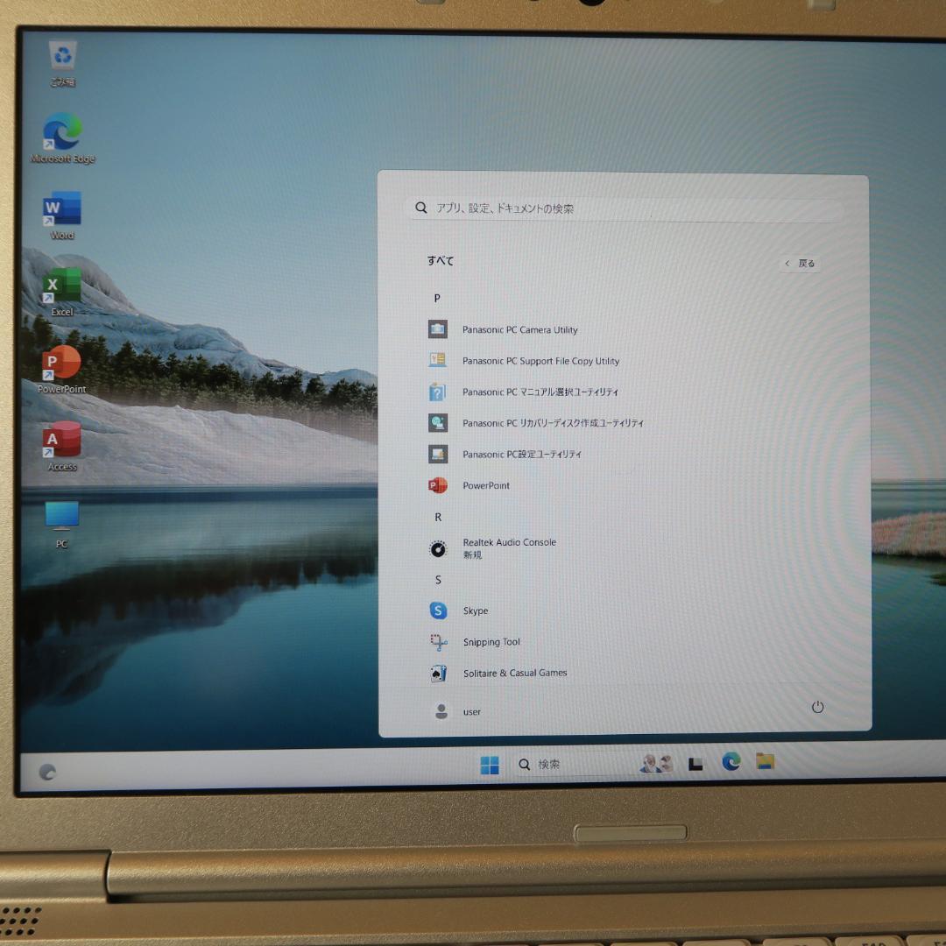The image size is (946, 946).
Task: Click the PowerPoint icon in the app list
Action: point(438,485)
